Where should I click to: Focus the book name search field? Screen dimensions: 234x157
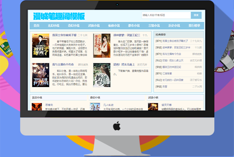pyautogui.click(x=166, y=15)
